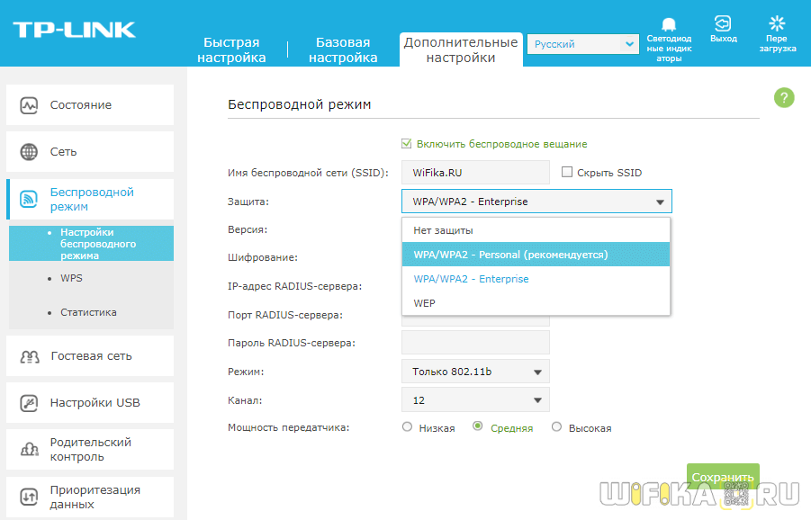Click the Сохранить save button
The height and width of the screenshot is (520, 811).
723,476
